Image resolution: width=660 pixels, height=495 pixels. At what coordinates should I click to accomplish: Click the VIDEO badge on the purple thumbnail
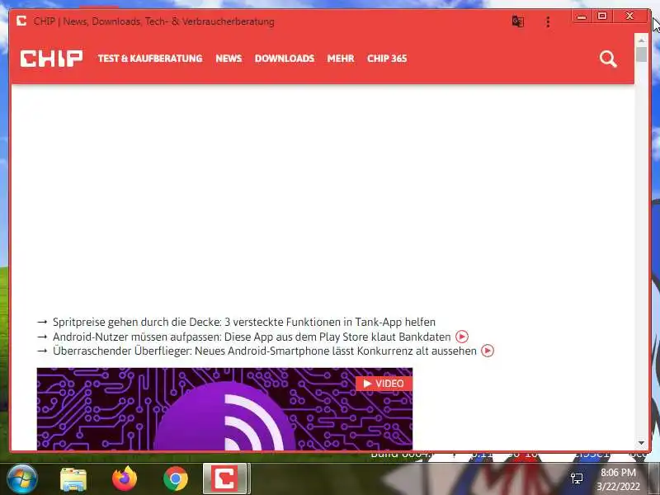[x=384, y=384]
